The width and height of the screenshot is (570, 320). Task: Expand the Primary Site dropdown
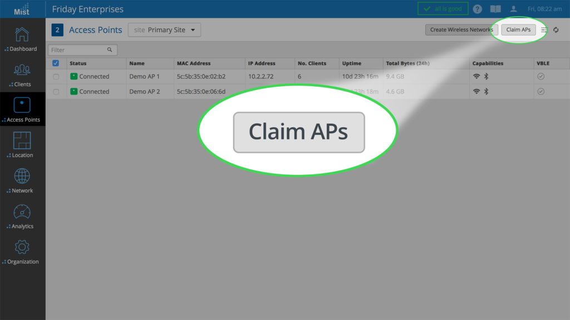click(x=164, y=30)
